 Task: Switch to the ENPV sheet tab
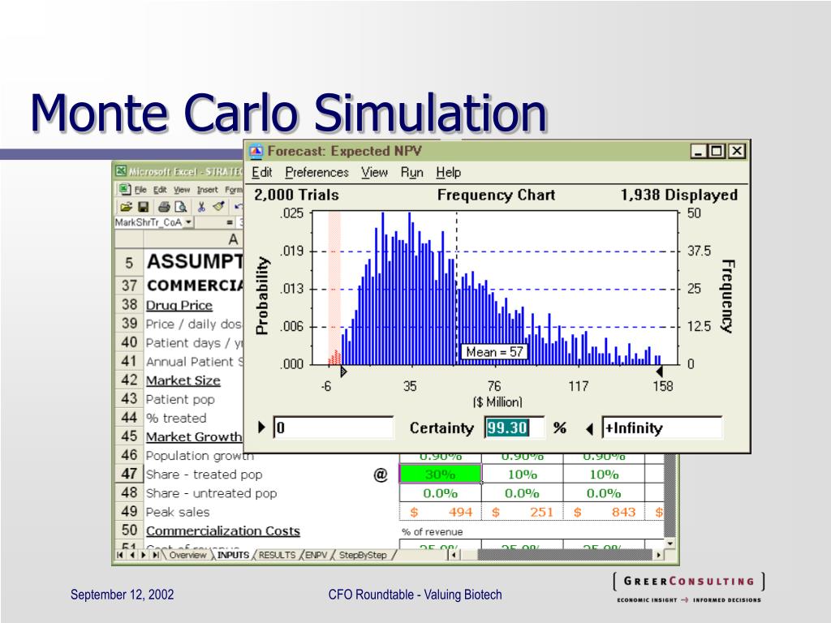click(x=316, y=555)
